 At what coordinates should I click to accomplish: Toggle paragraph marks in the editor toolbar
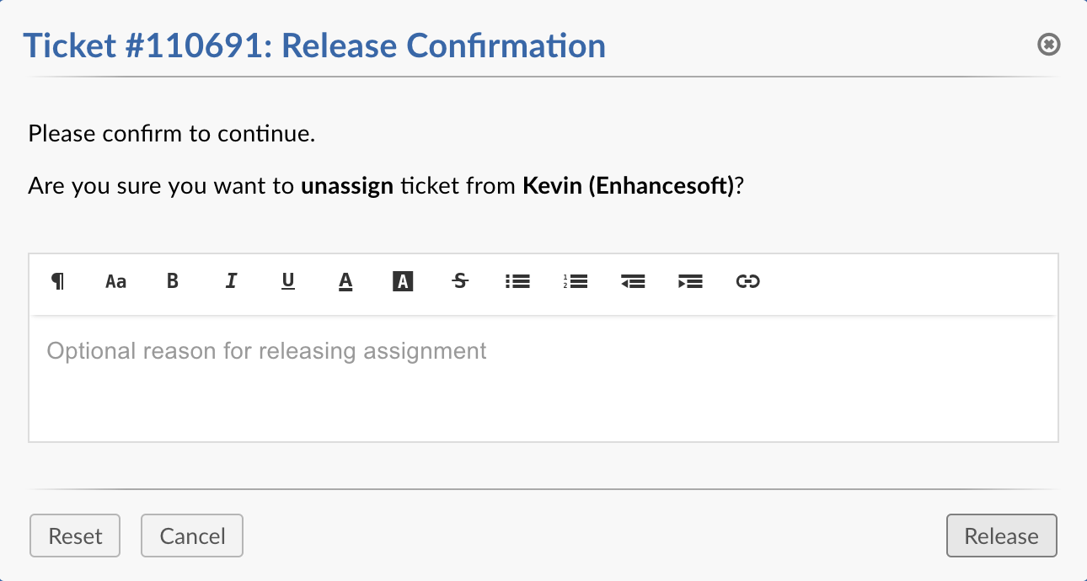[57, 281]
